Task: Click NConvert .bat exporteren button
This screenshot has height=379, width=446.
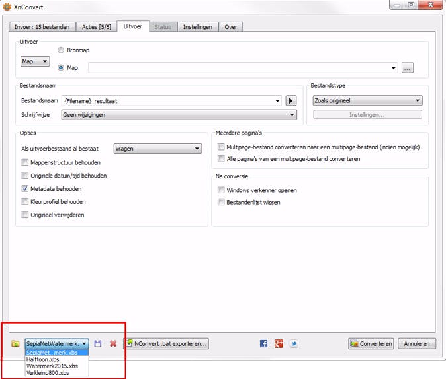Action: click(166, 344)
